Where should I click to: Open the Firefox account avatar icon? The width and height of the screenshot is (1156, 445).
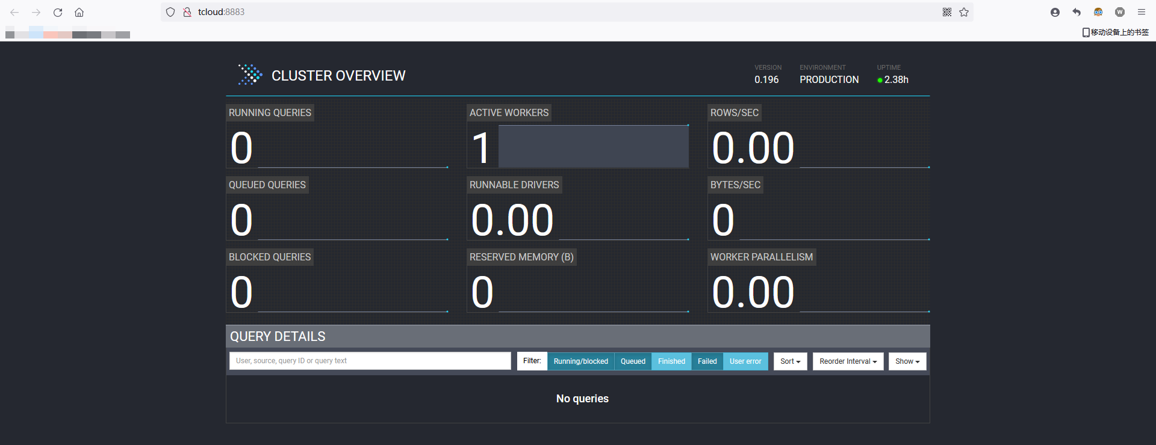pyautogui.click(x=1055, y=12)
